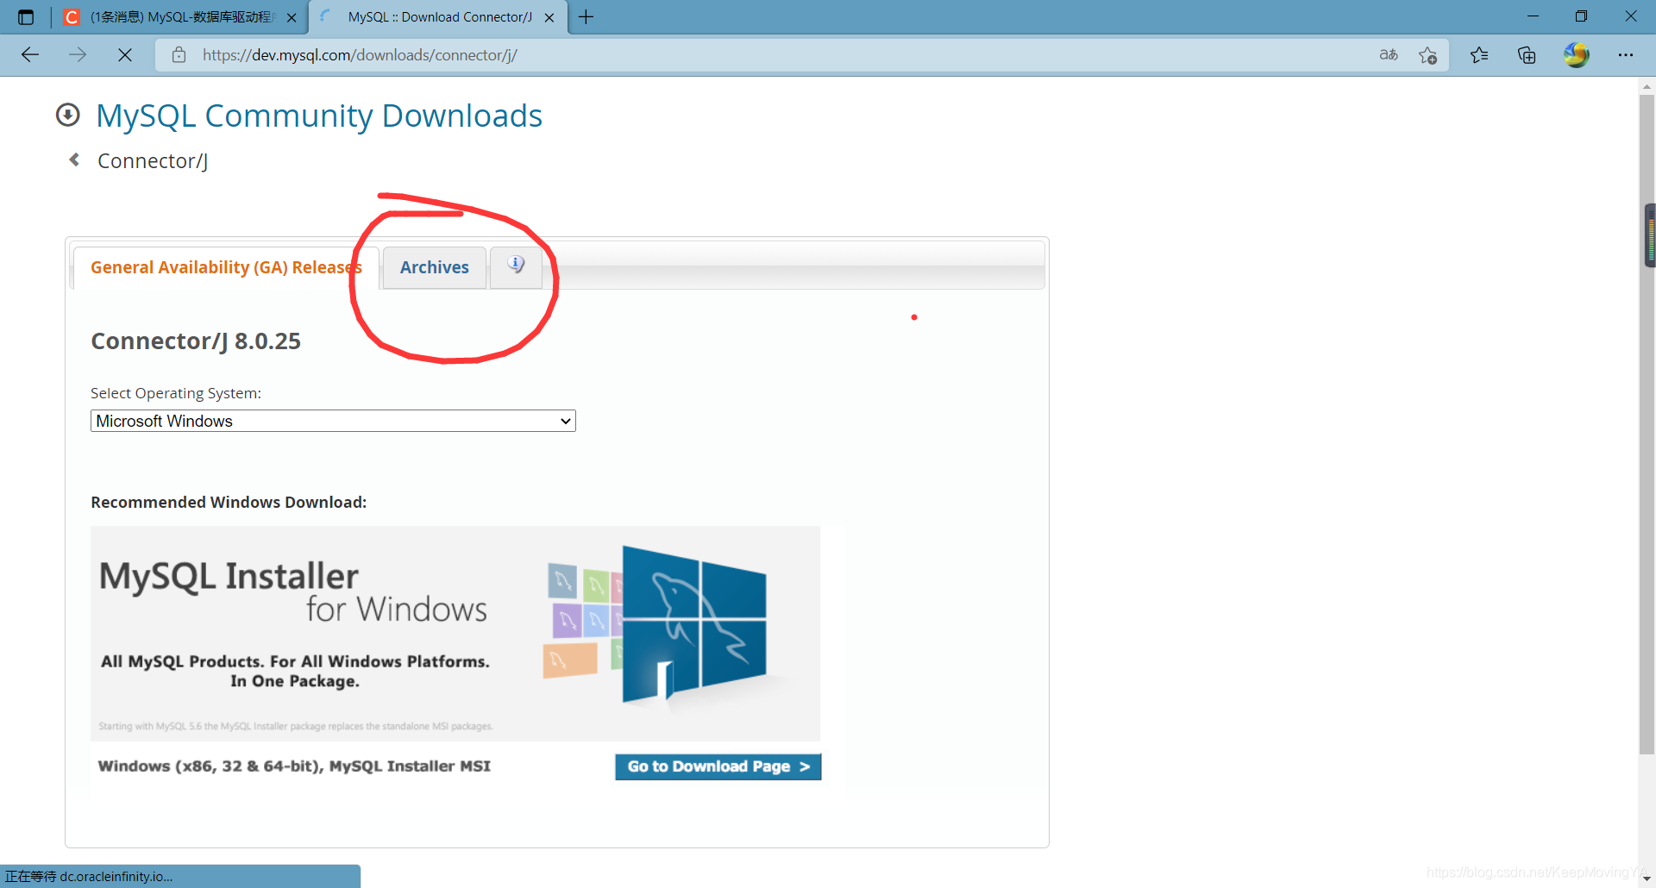Select the MySQL Download Connector/J tab
Screen dimensions: 1656x888
click(x=439, y=17)
